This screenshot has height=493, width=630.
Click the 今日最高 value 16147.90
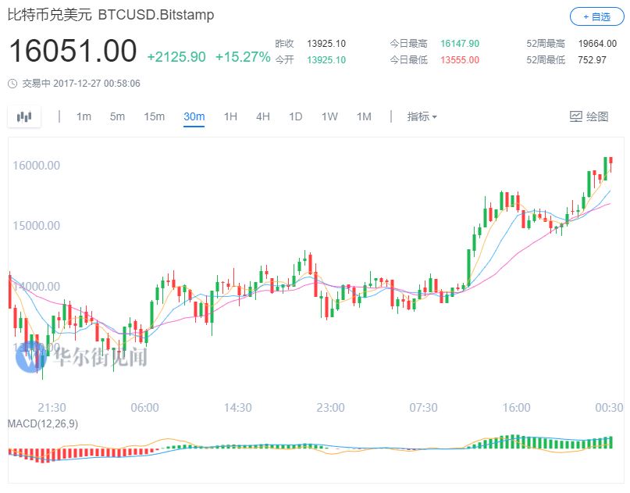click(460, 44)
